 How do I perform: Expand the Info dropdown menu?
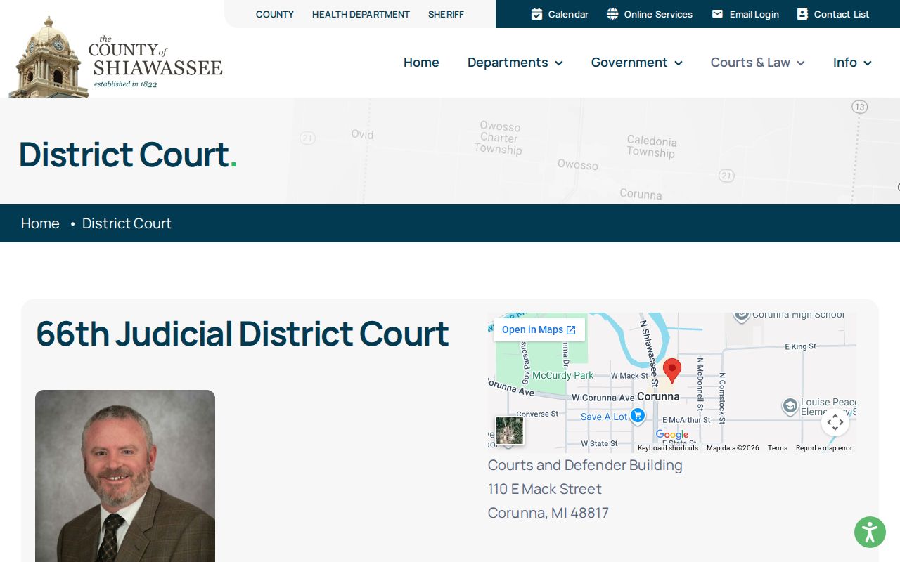coord(852,63)
